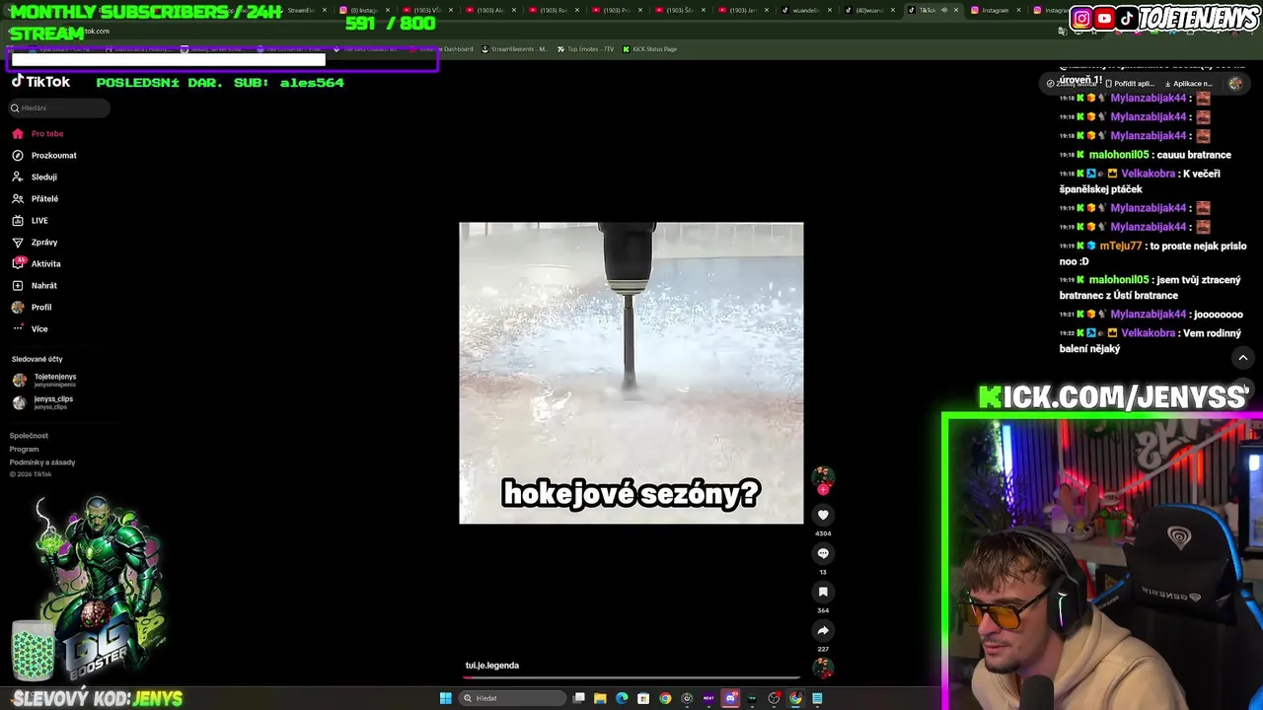Screen dimensions: 1263x710
Task: Click the taskbar Hledat search box
Action: (x=513, y=698)
